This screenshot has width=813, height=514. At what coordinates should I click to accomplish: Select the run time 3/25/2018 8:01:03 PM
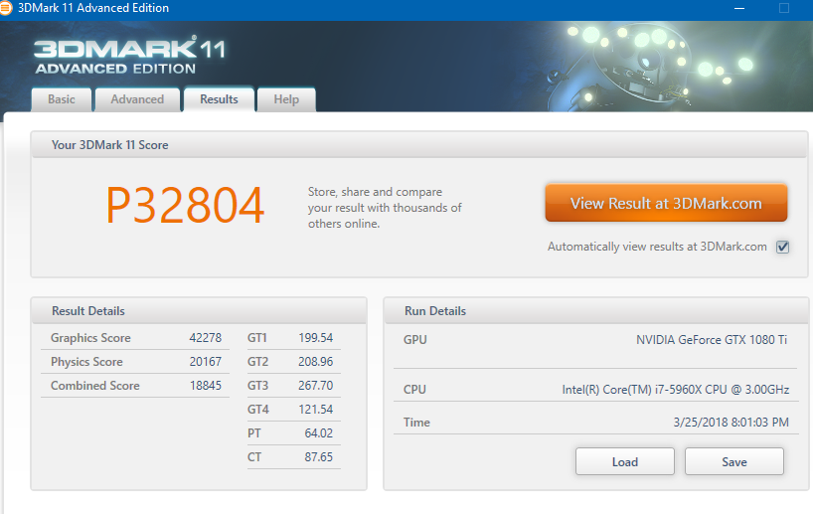pyautogui.click(x=732, y=423)
